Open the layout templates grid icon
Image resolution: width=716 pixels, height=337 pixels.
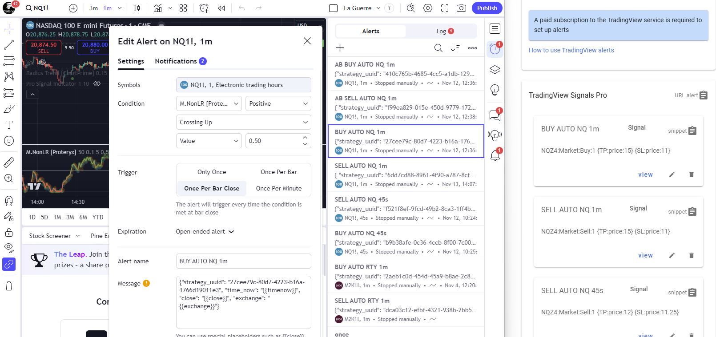coord(183,8)
